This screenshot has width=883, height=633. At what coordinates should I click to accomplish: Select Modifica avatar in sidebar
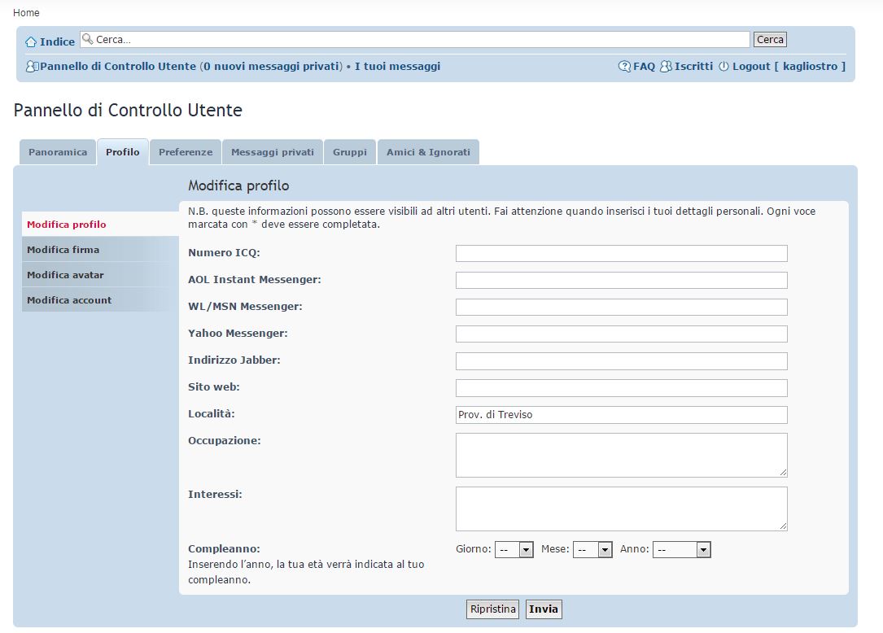tap(65, 275)
